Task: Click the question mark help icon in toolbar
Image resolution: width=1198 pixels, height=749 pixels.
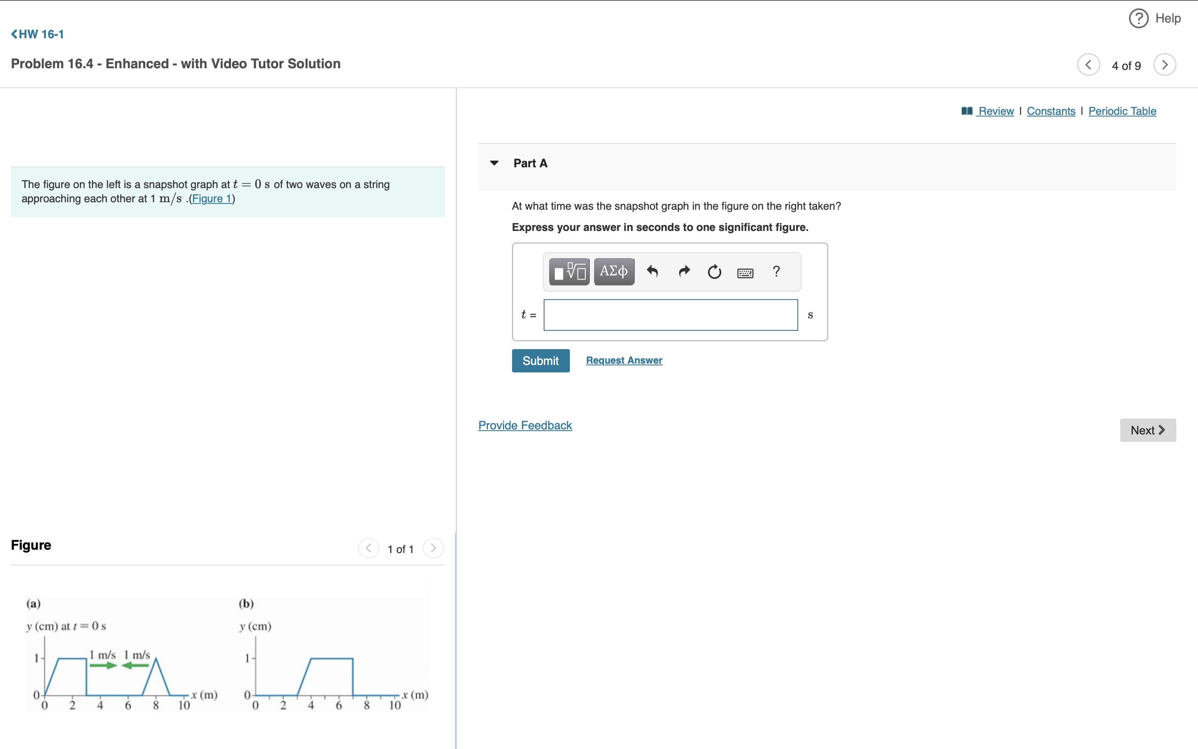Action: 775,271
